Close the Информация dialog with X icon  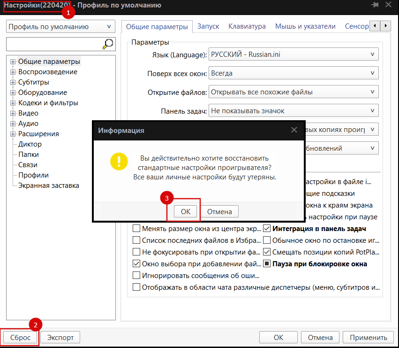tap(294, 130)
